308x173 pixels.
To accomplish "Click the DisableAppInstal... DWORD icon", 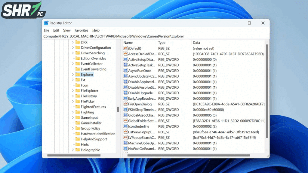I will click(x=125, y=82).
